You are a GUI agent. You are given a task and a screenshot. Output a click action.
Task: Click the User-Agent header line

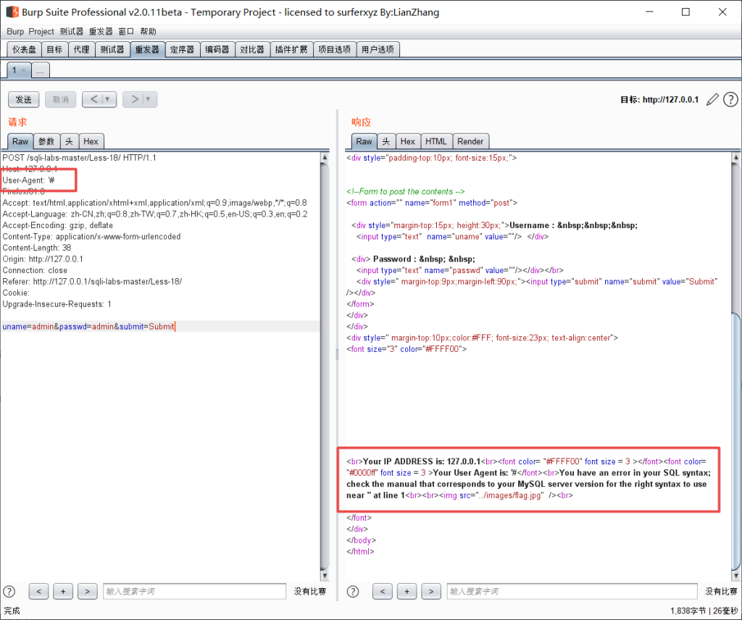(29, 180)
